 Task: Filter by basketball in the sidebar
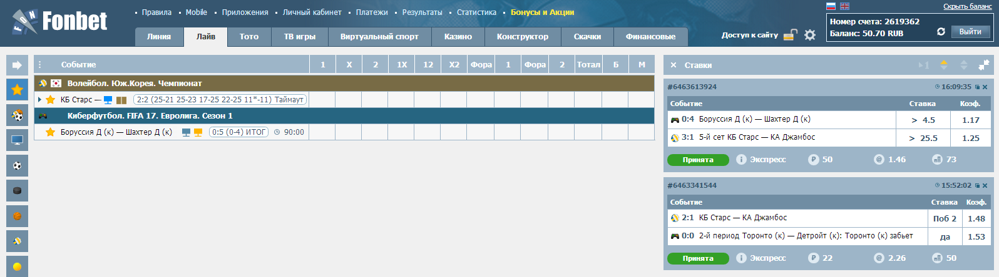coord(17,216)
